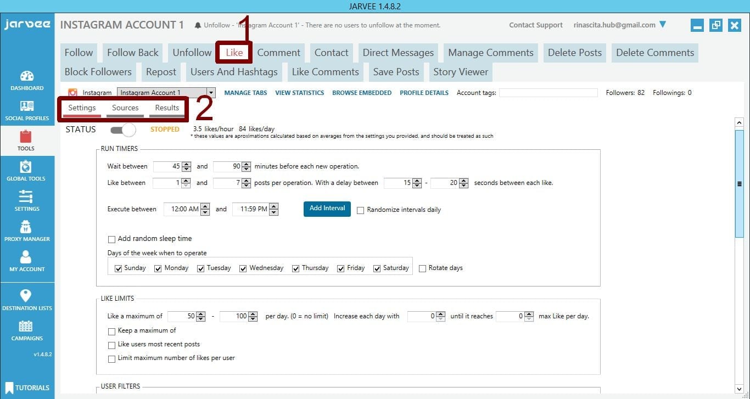Switch to the Unfollow tab
Viewport: 750px width, 399px height.
click(x=192, y=53)
